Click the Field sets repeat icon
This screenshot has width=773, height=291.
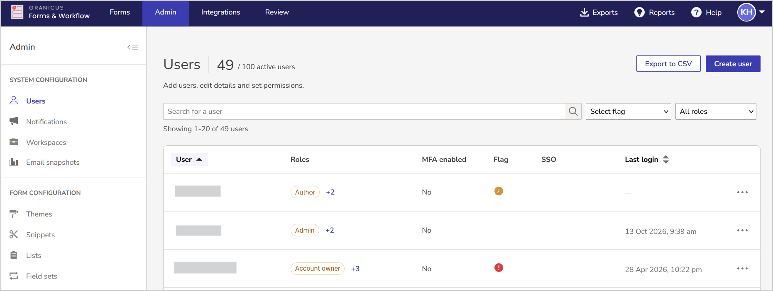click(14, 276)
